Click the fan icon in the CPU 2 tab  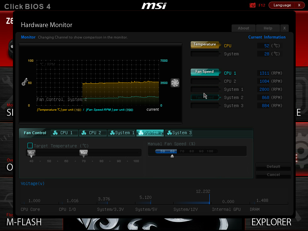coord(84,133)
